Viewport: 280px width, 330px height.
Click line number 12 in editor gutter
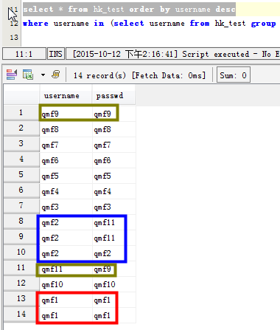(14, 24)
